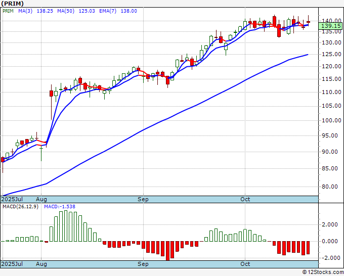Click the MA(3) value 138.25

(45, 11)
